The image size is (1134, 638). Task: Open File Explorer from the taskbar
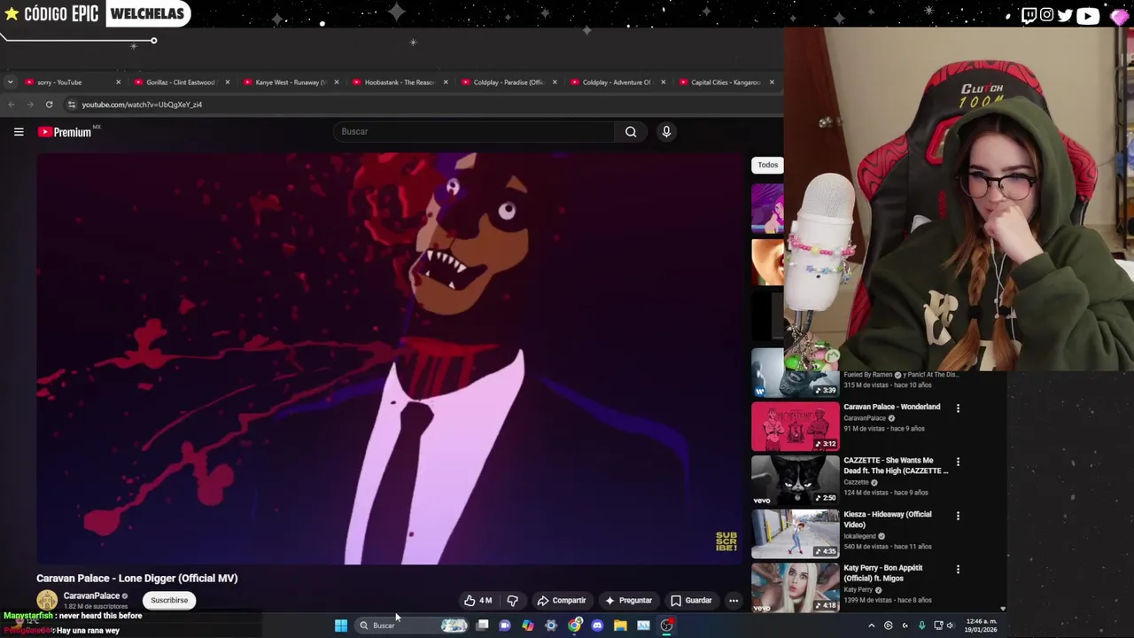pyautogui.click(x=620, y=626)
